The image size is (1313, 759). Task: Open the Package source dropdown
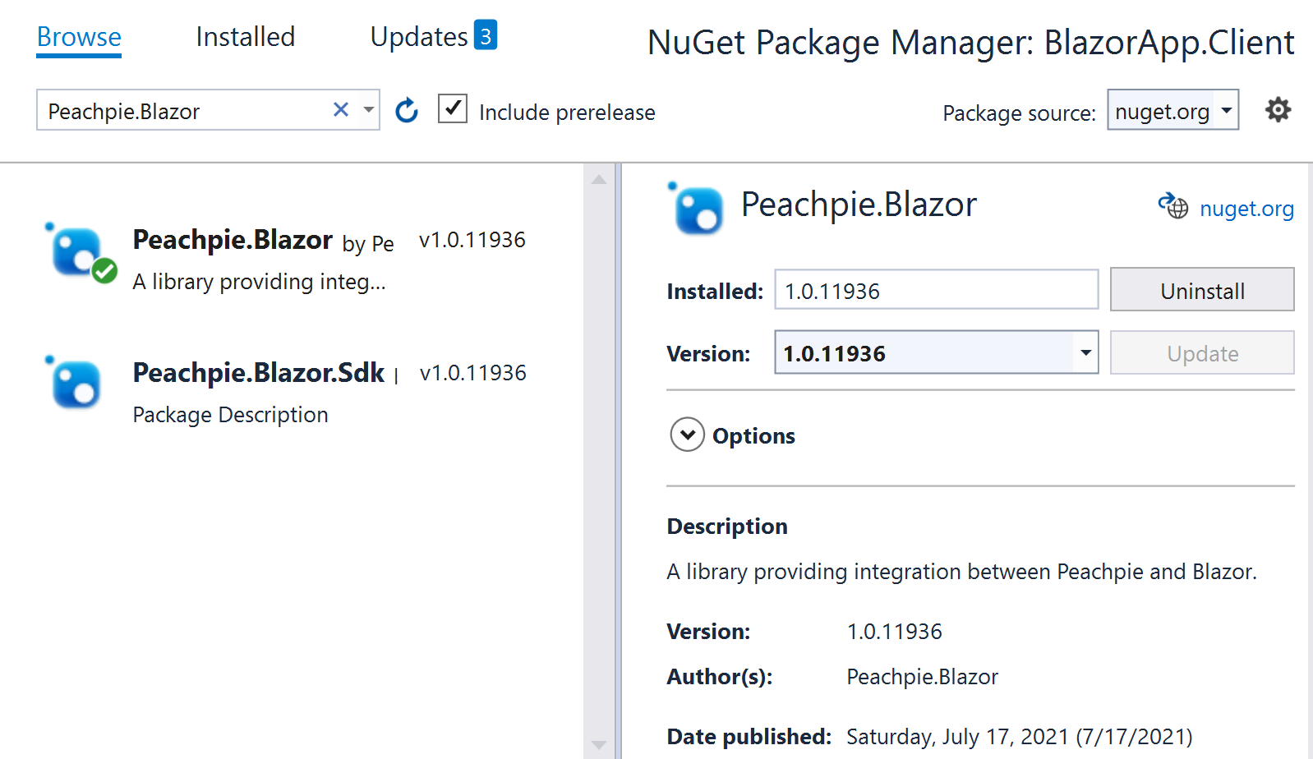coord(1172,110)
